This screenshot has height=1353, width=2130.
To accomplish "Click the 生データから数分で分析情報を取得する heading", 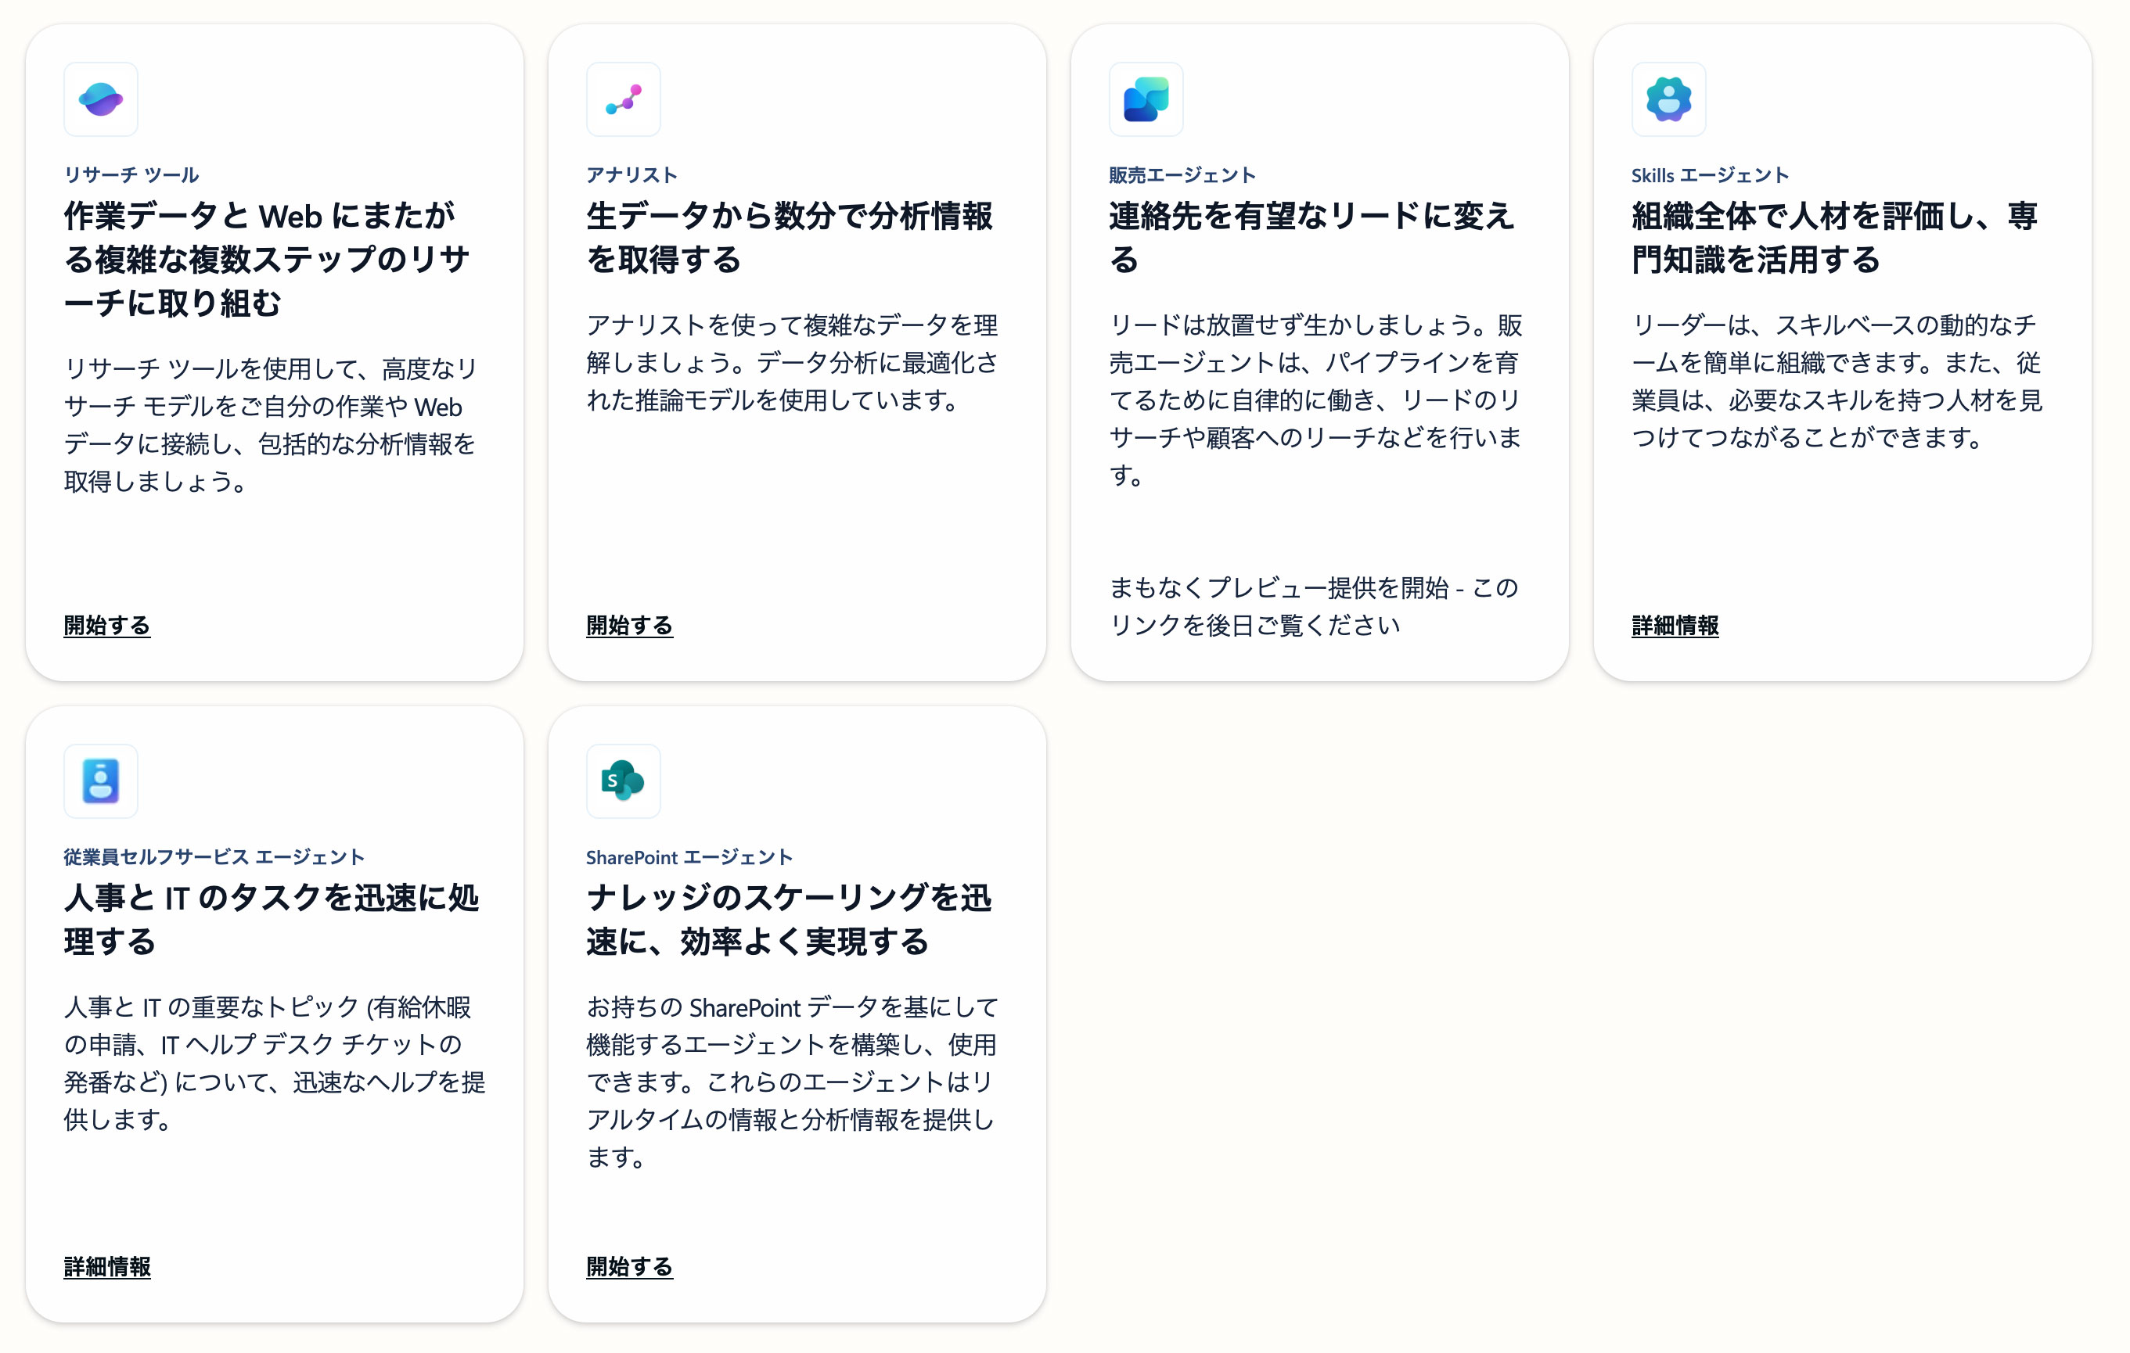I will [789, 237].
